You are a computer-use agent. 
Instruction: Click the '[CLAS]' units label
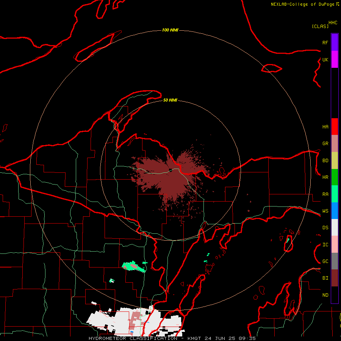coord(320,26)
